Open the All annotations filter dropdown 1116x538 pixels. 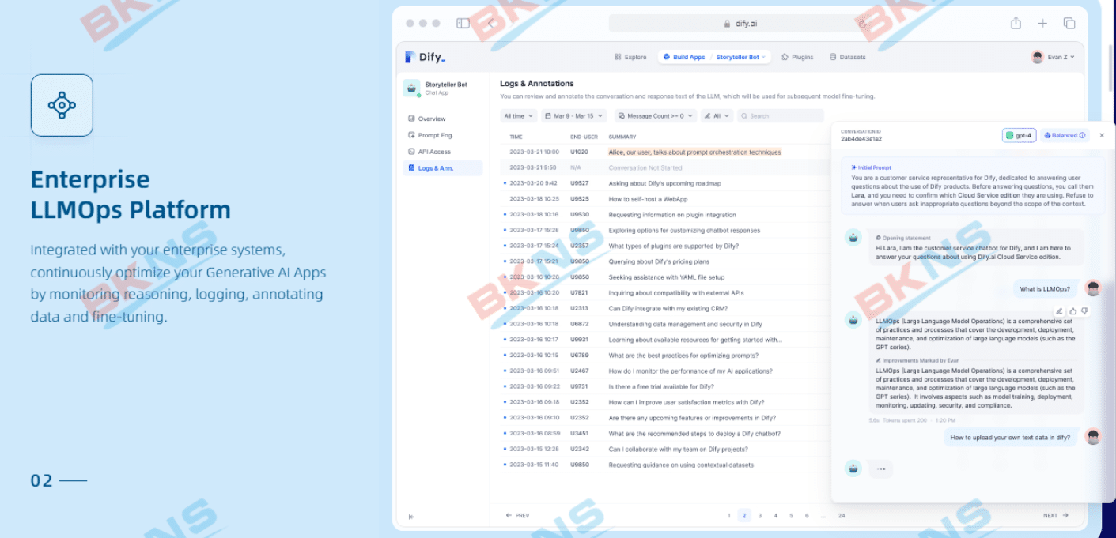click(717, 116)
